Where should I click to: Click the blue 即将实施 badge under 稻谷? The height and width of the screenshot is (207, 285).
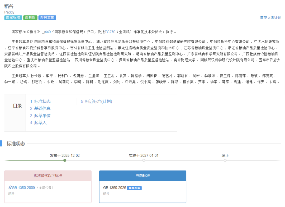click(x=47, y=18)
